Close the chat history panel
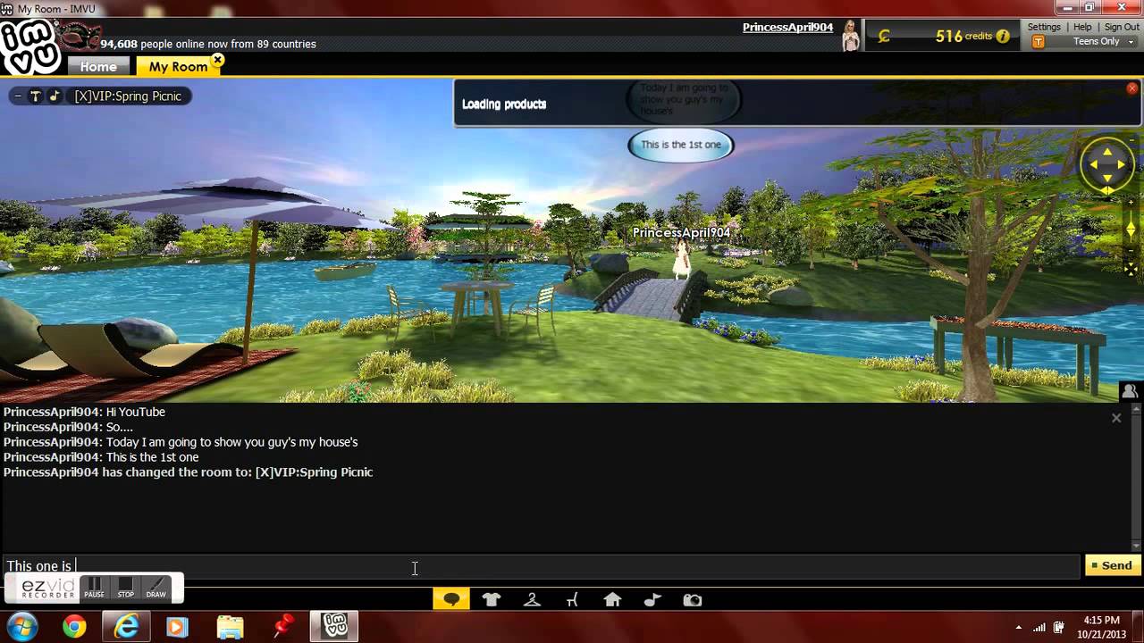 click(1116, 417)
